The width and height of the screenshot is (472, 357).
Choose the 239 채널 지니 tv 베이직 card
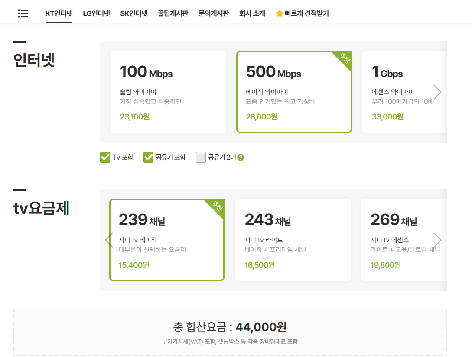tap(167, 240)
